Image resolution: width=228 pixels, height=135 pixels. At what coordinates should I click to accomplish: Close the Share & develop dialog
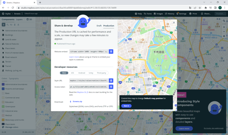[x=174, y=23]
